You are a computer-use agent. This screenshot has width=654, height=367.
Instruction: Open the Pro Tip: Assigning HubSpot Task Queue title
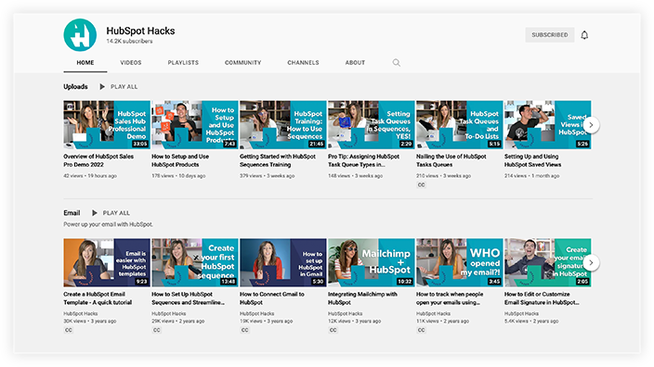coord(364,160)
